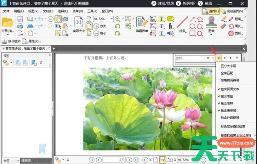257x164 pixels.
Task: Send document by email icon
Action: (30, 19)
